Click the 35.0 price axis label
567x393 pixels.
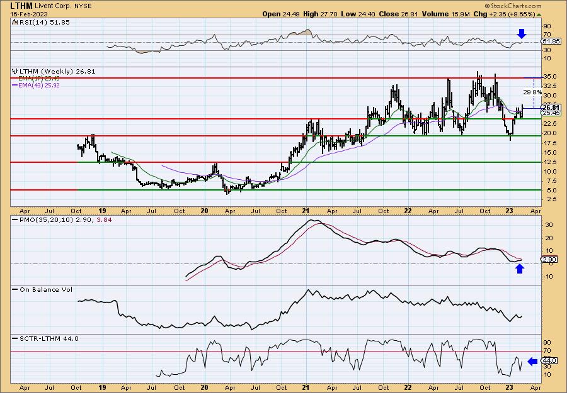coord(551,77)
